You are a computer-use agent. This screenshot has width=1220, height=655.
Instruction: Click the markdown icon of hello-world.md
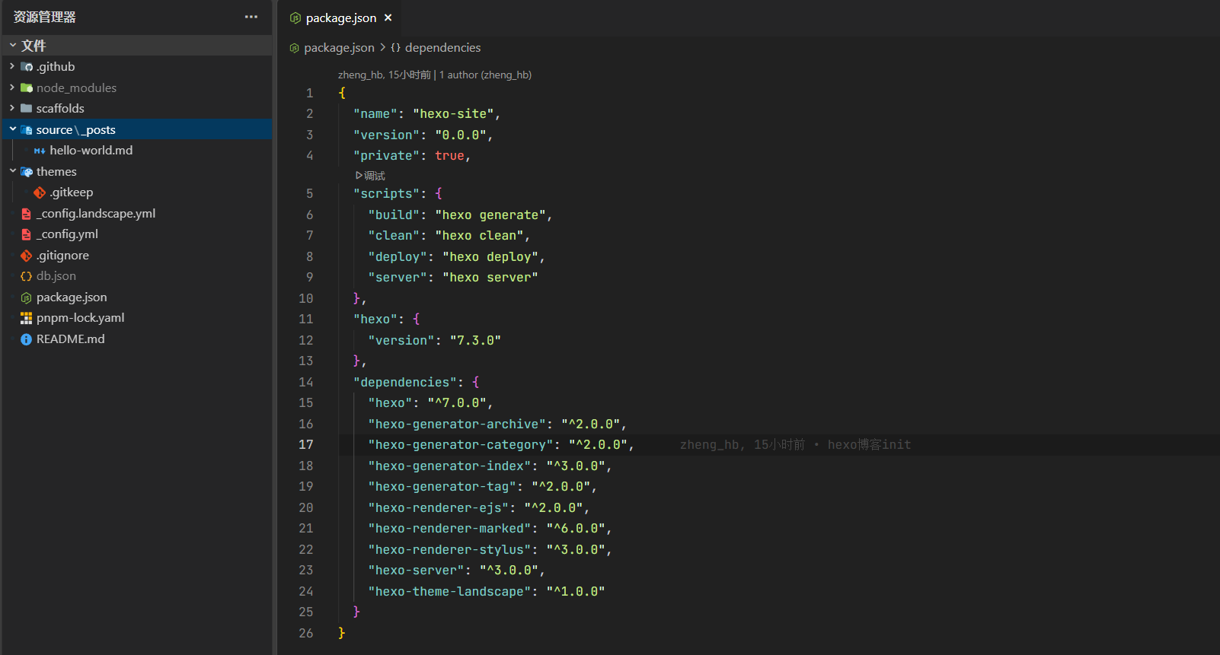(x=40, y=151)
